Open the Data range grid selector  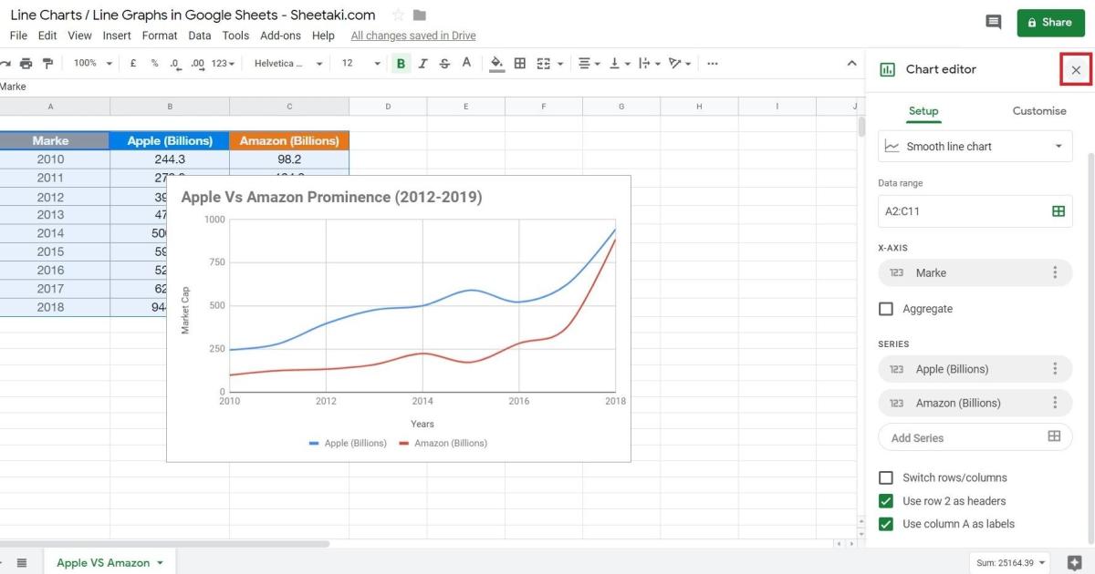(1058, 210)
